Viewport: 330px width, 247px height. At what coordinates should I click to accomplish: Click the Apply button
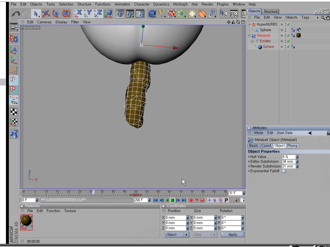point(233,235)
